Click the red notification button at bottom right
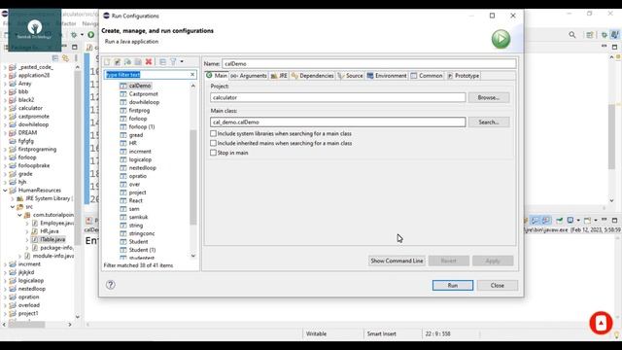 601,323
